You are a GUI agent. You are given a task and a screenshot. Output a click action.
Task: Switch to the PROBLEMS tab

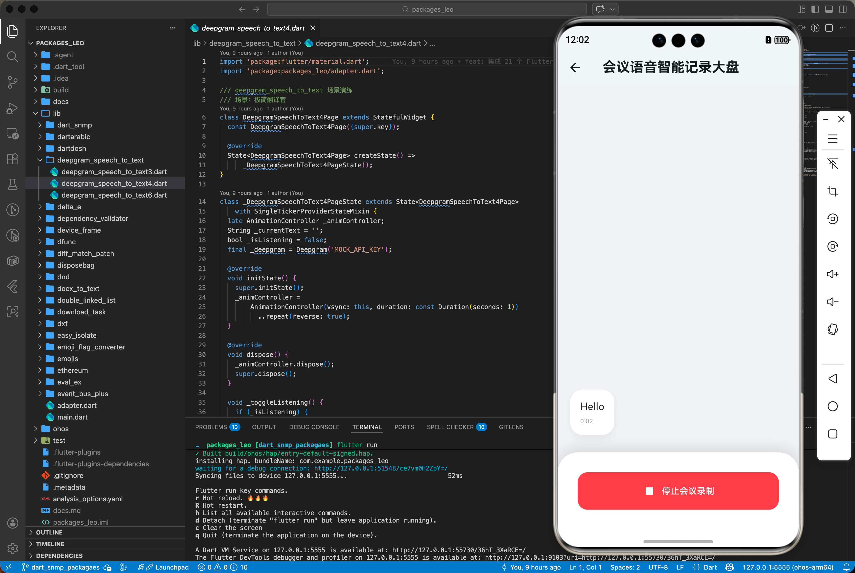(x=211, y=427)
